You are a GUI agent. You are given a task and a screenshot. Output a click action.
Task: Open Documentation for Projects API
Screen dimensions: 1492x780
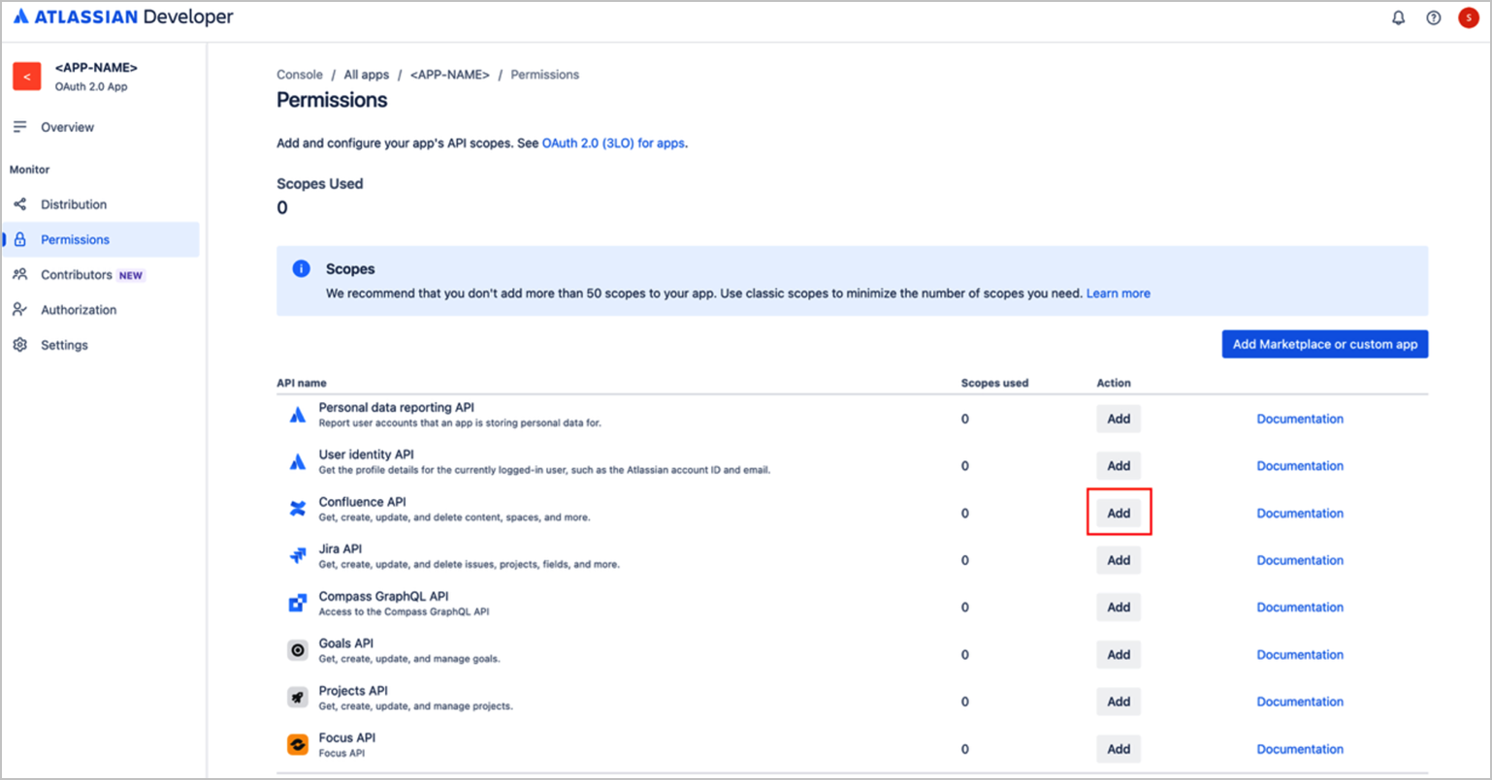(1300, 702)
